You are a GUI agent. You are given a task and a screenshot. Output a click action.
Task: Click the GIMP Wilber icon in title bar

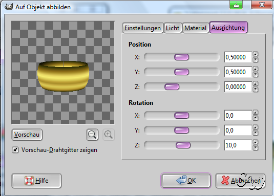(9, 7)
